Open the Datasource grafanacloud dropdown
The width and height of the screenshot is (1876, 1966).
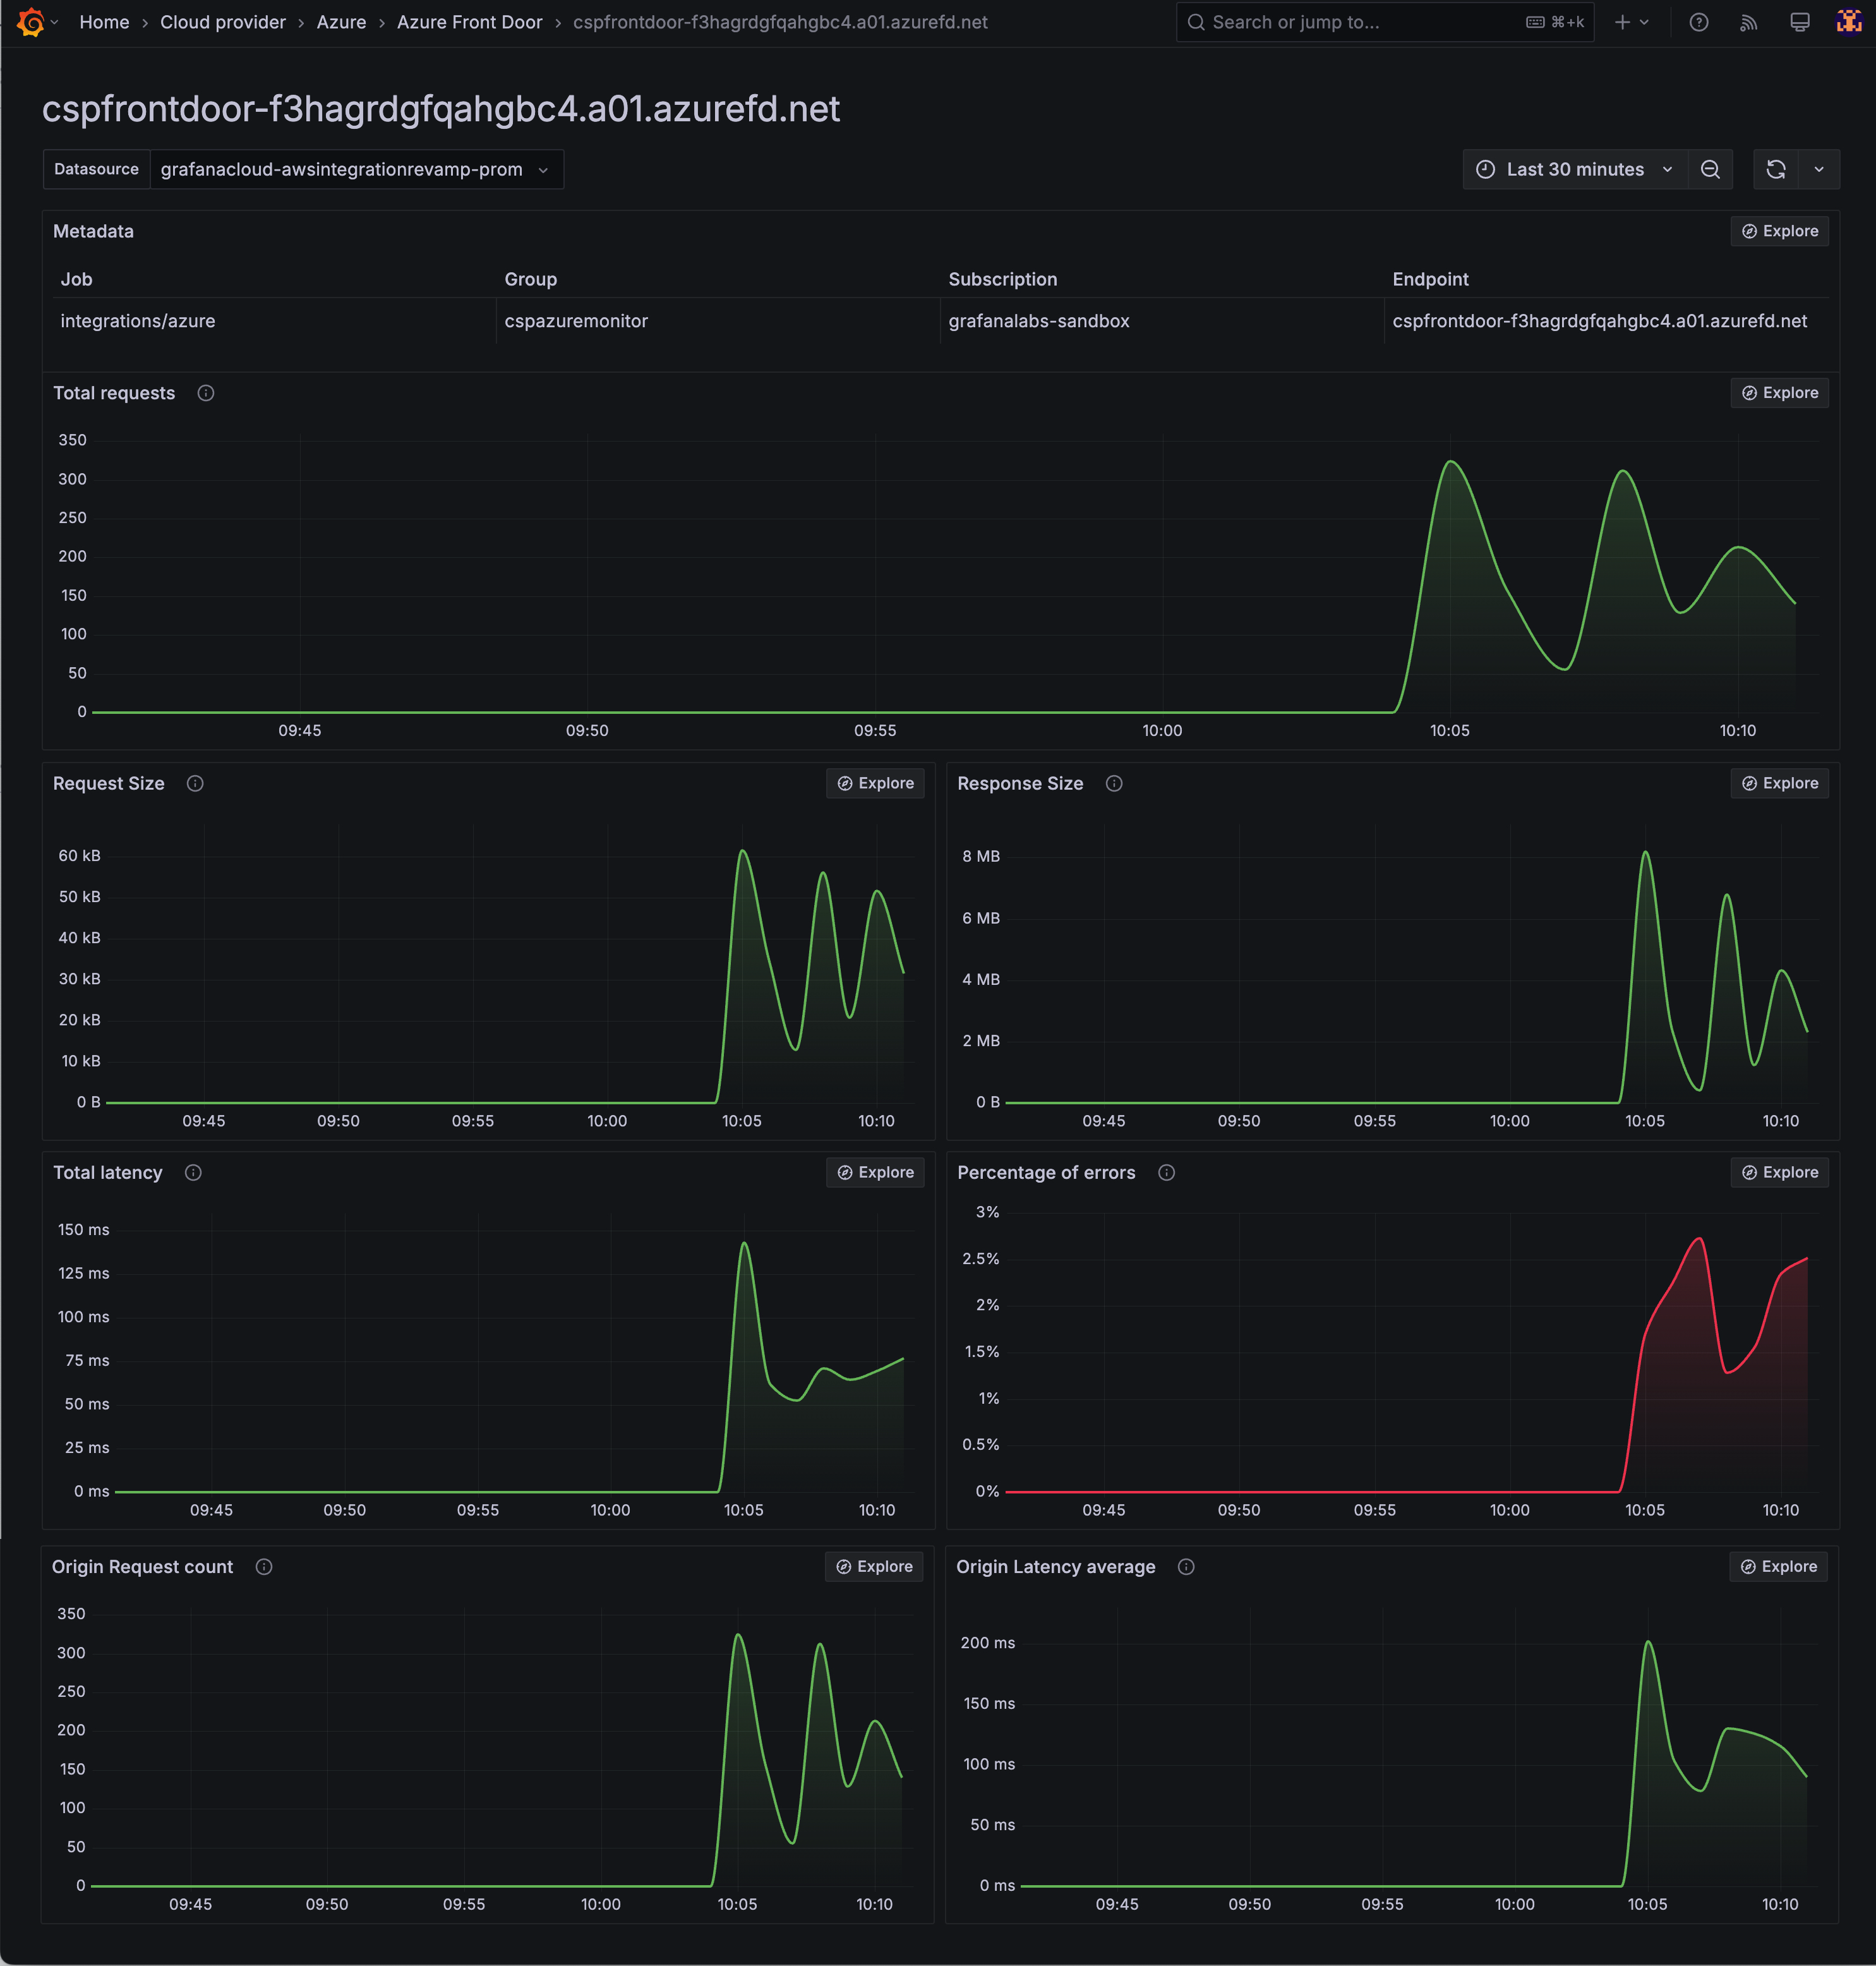(355, 170)
